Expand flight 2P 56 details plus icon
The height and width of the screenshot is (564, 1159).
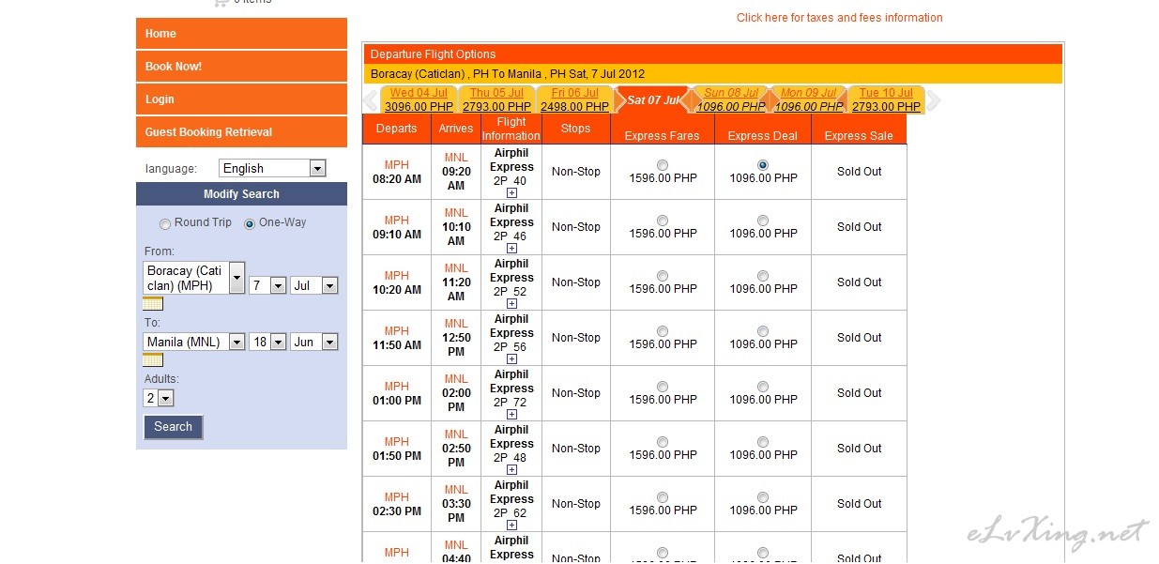[x=511, y=359]
